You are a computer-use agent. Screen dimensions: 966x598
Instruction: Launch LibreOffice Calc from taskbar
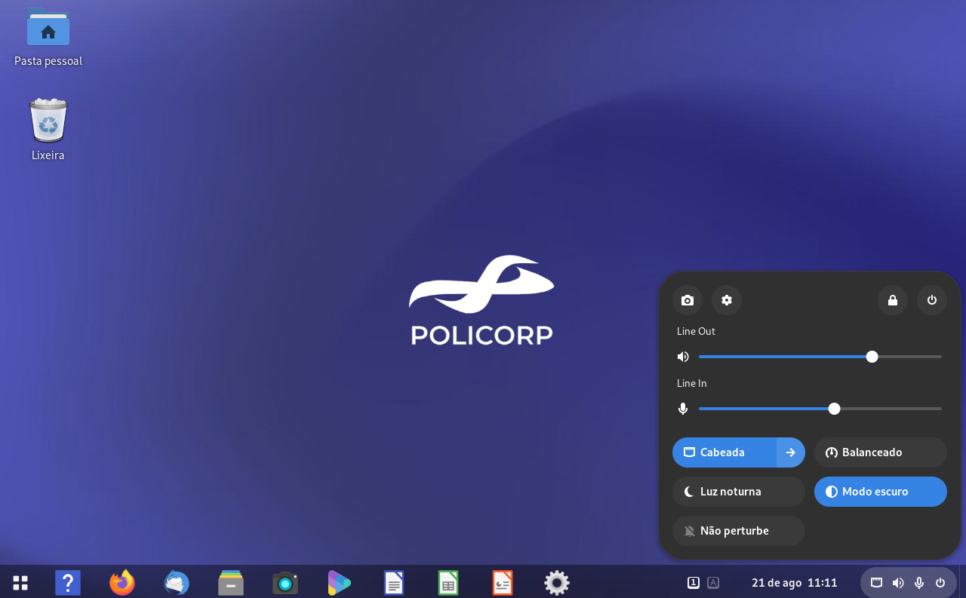(448, 582)
